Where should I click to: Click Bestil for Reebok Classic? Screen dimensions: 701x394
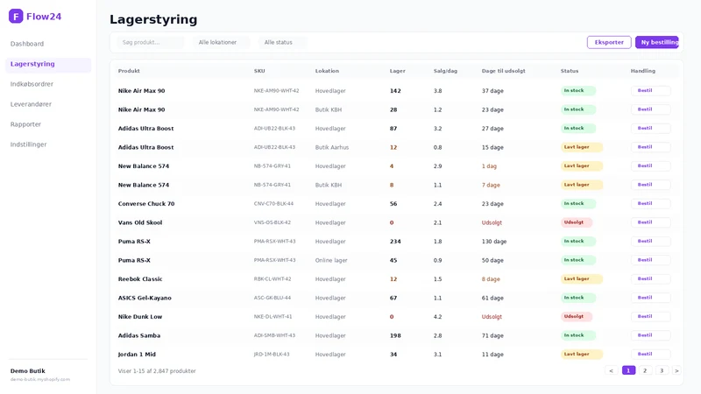pyautogui.click(x=650, y=278)
